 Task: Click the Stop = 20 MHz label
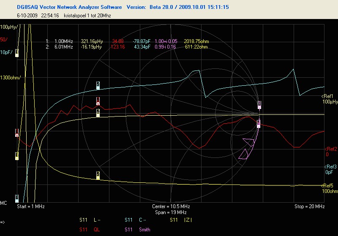310,206
